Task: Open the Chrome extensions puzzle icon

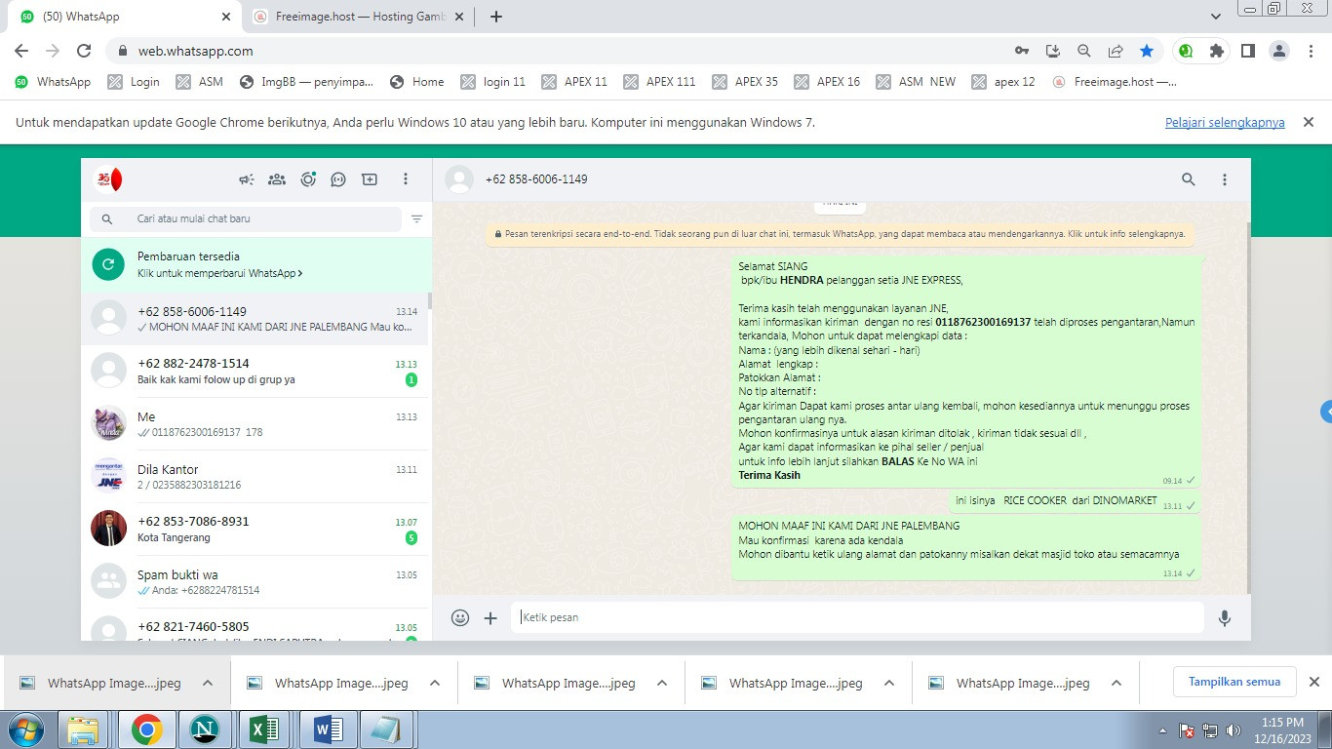Action: point(1216,51)
